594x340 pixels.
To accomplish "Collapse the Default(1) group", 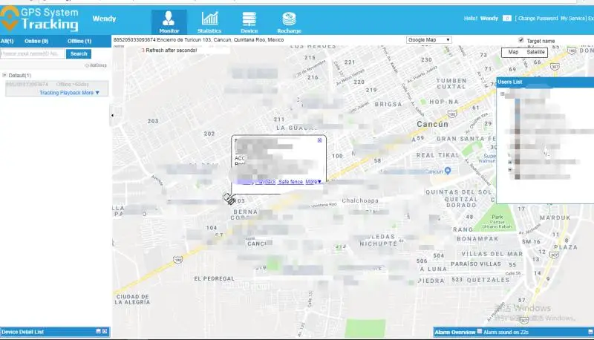I will (4, 75).
